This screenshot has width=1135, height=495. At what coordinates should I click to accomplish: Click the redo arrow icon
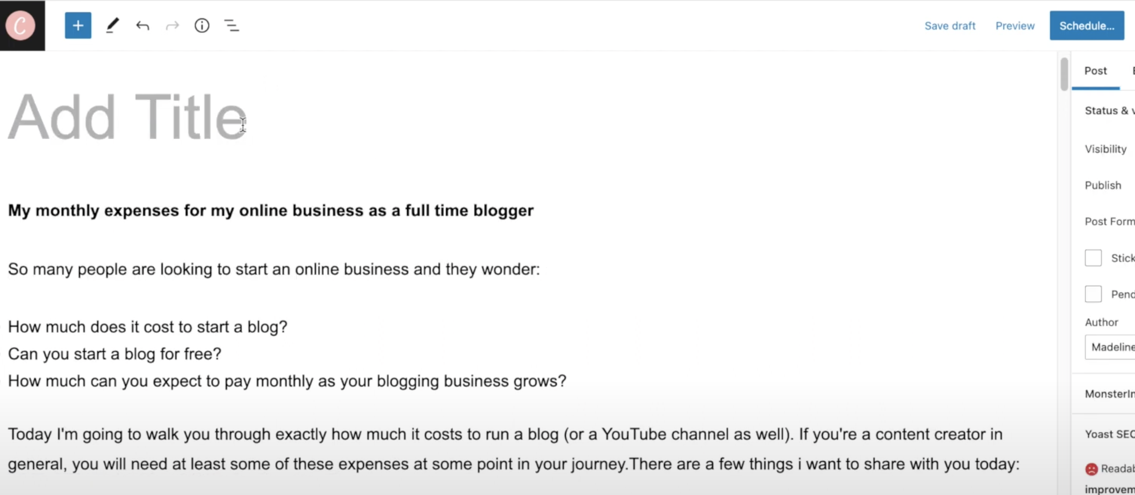tap(172, 26)
